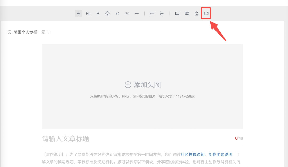Open help for 所属个人专栏
Viewport: 288px width, 167px height.
tap(9, 32)
